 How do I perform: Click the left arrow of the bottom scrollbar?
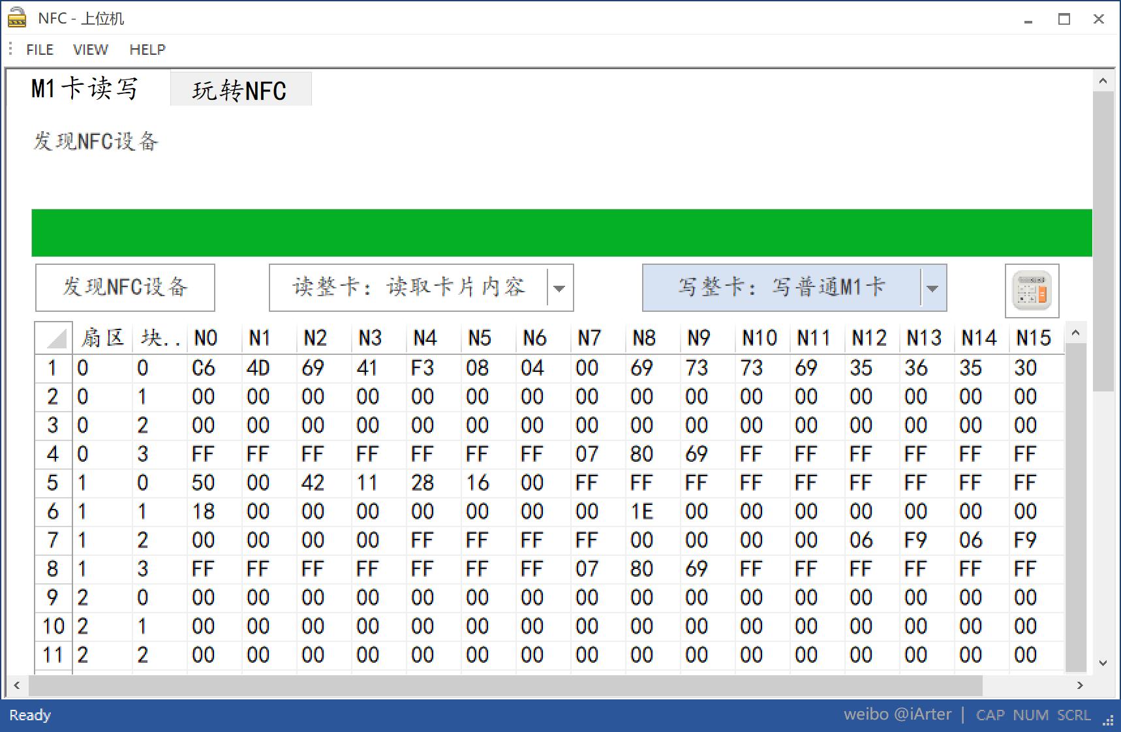[16, 686]
